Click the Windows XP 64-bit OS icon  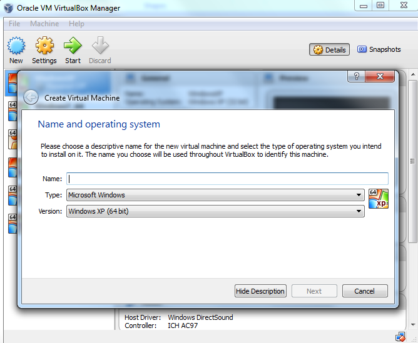tap(379, 199)
